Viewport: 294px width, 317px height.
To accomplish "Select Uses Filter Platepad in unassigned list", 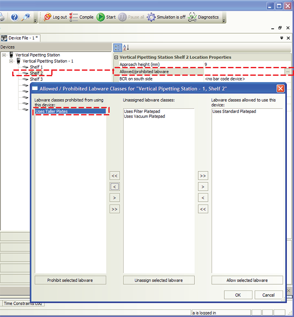I will (x=142, y=112).
